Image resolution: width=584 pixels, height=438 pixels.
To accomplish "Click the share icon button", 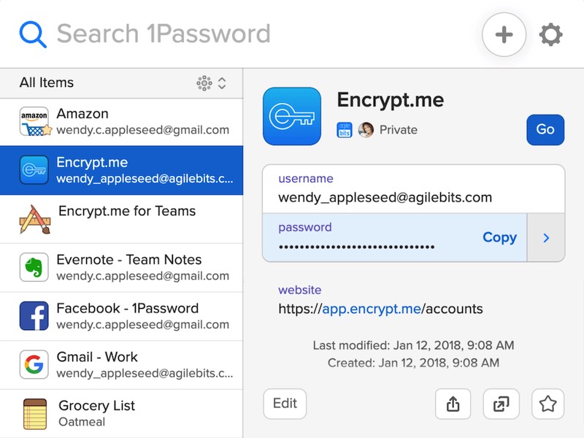I will pos(453,404).
